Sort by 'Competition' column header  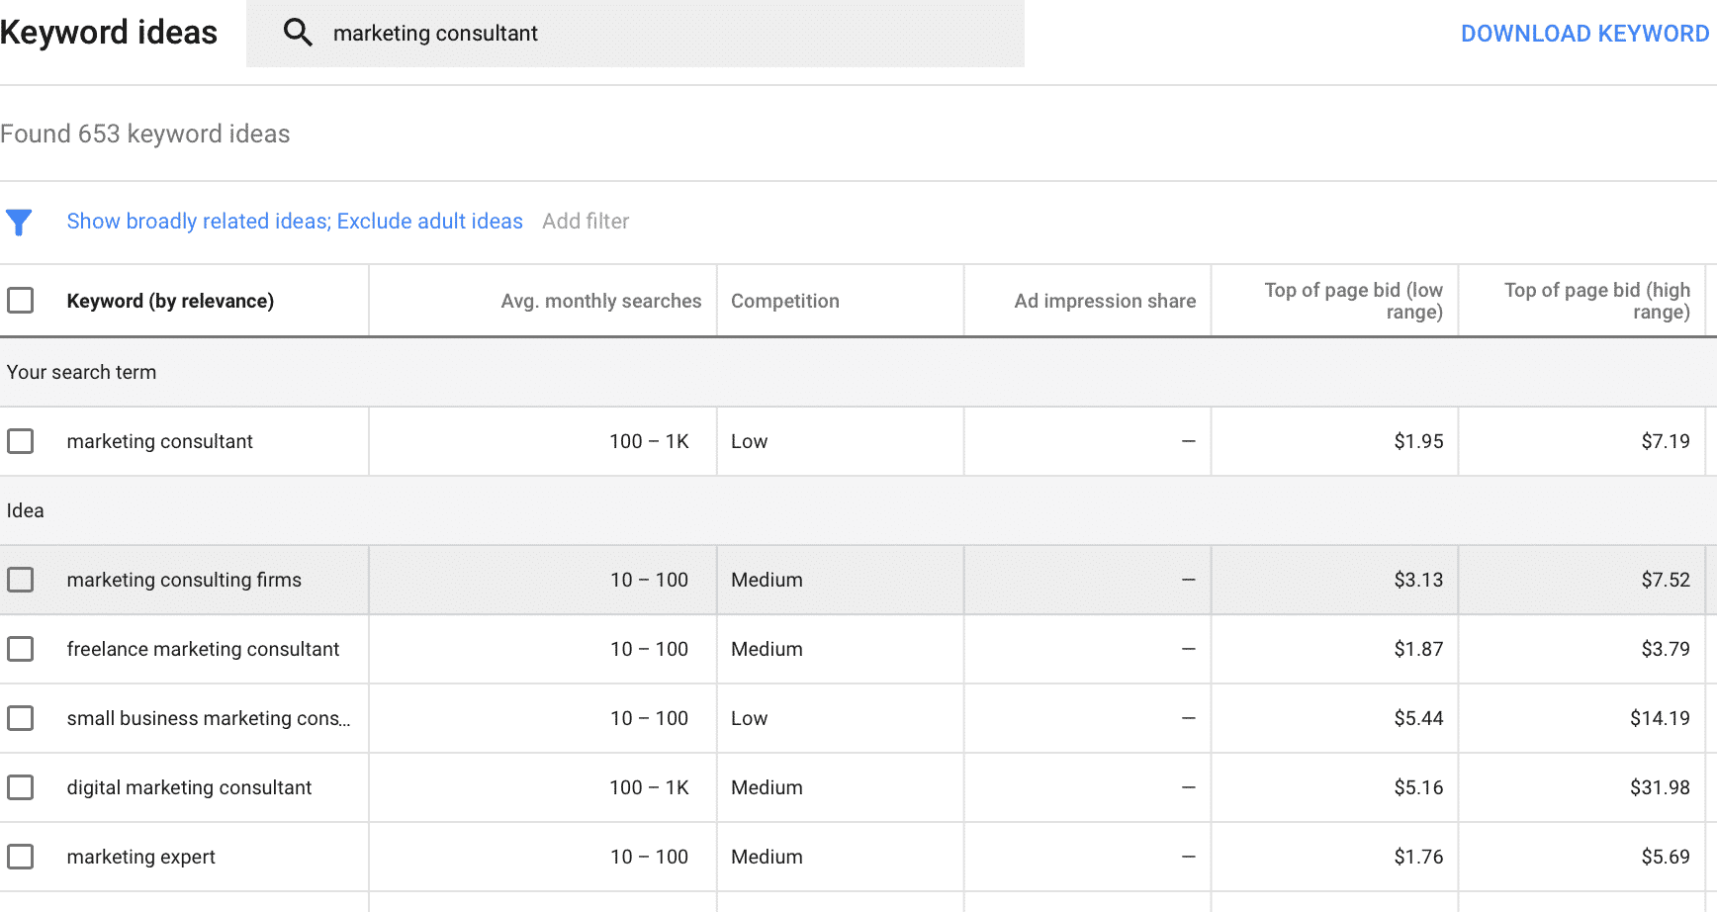785,301
